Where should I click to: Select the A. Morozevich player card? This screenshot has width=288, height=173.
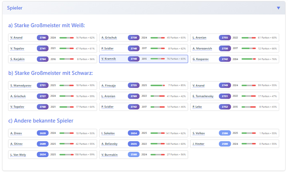click(x=234, y=48)
